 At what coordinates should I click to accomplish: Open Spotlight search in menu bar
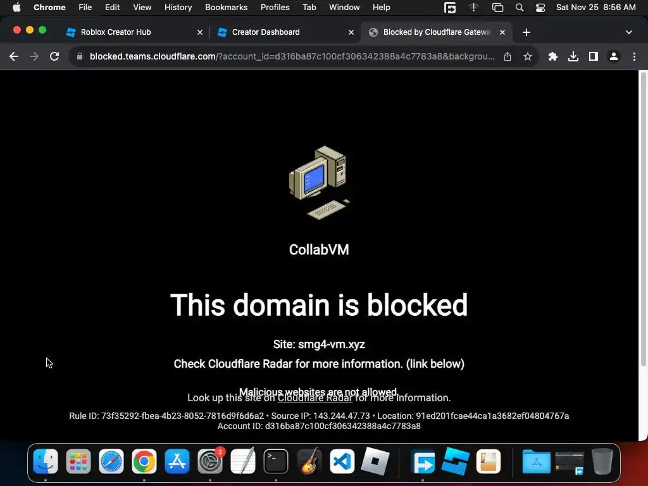click(x=520, y=8)
